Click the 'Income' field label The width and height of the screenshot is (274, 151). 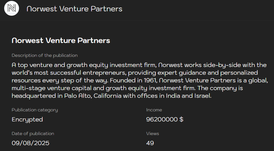tap(154, 110)
